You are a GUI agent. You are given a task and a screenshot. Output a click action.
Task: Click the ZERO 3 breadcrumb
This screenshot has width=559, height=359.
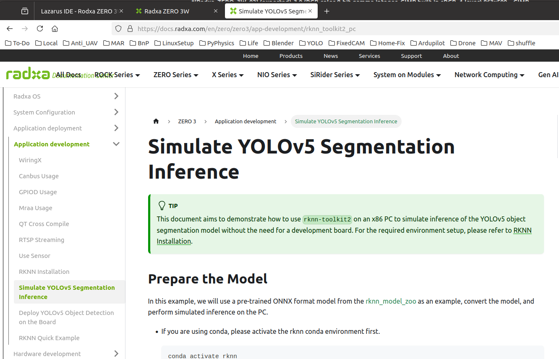pos(187,121)
